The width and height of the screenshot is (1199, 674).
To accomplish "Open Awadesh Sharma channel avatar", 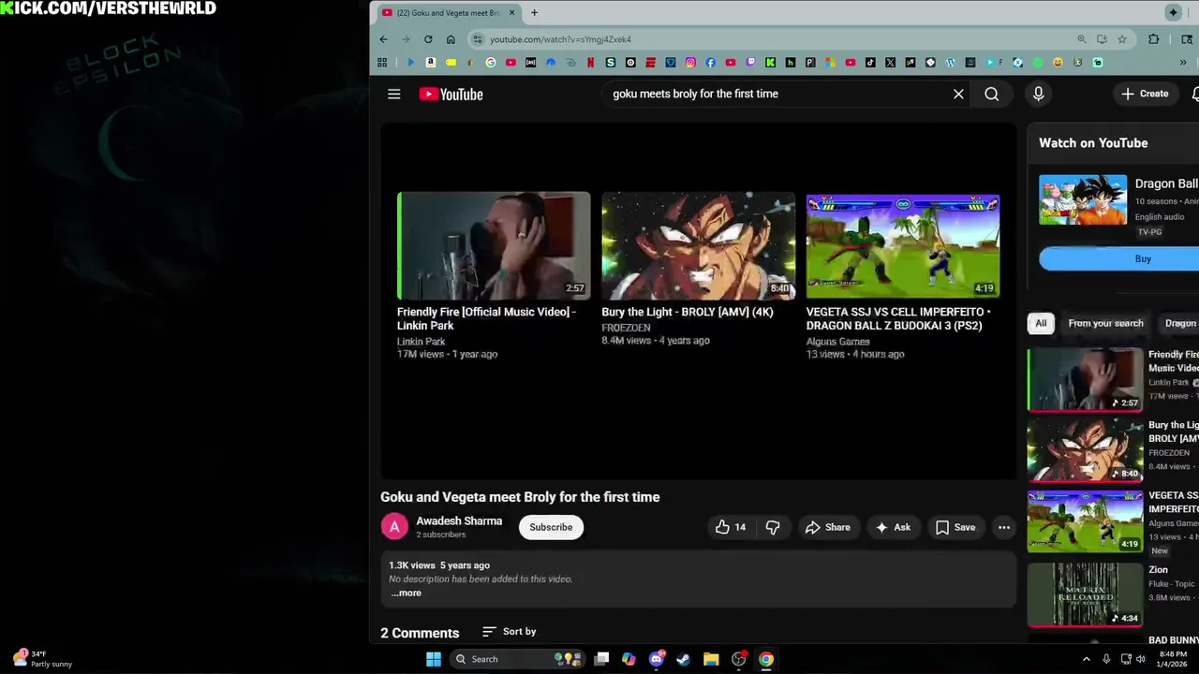I will [x=394, y=527].
